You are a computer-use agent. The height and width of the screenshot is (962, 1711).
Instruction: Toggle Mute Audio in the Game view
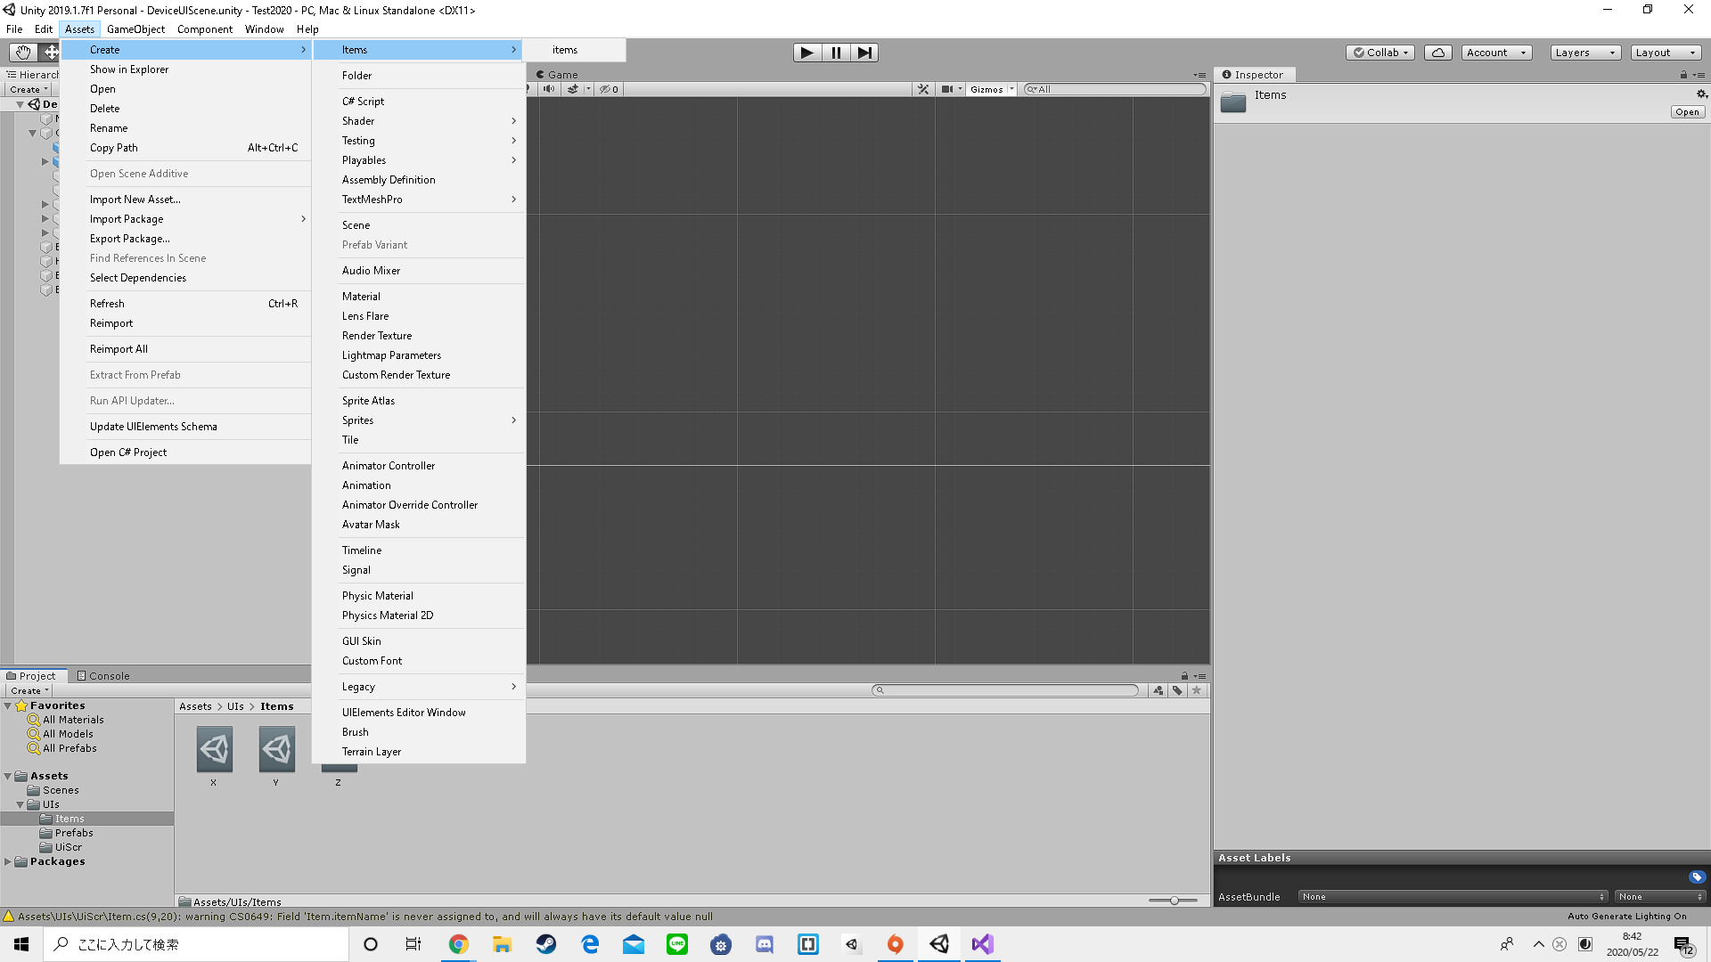(x=548, y=89)
